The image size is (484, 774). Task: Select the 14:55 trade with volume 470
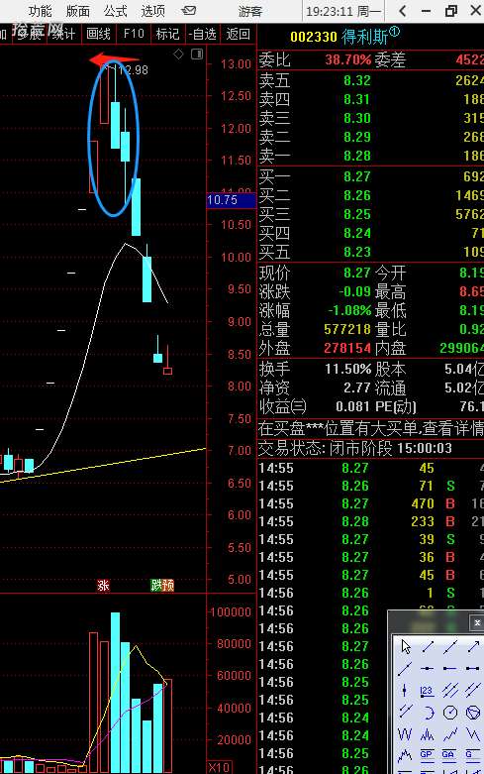(x=370, y=503)
